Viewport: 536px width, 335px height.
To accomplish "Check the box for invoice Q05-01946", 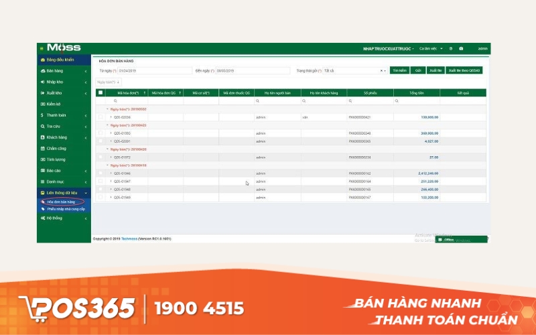I will point(100,174).
